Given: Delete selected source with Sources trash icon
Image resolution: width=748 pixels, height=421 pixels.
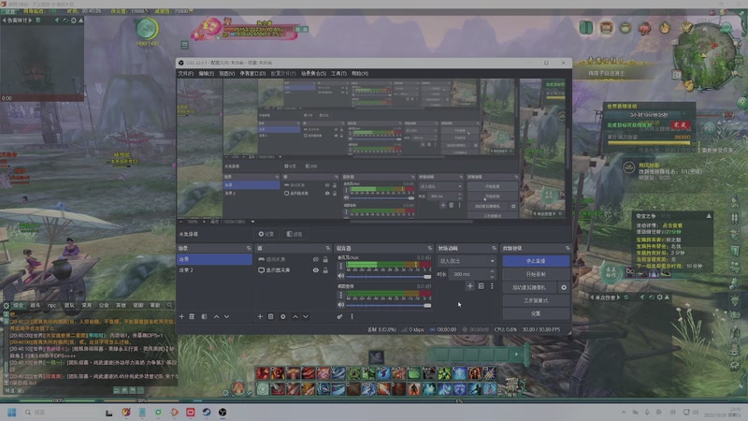Looking at the screenshot, I should pos(270,316).
